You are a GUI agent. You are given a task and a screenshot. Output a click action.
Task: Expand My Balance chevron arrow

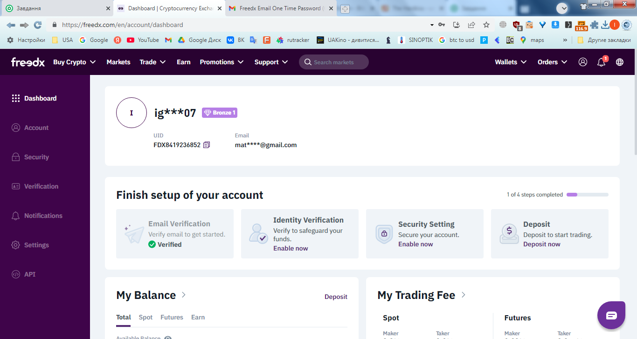click(184, 295)
